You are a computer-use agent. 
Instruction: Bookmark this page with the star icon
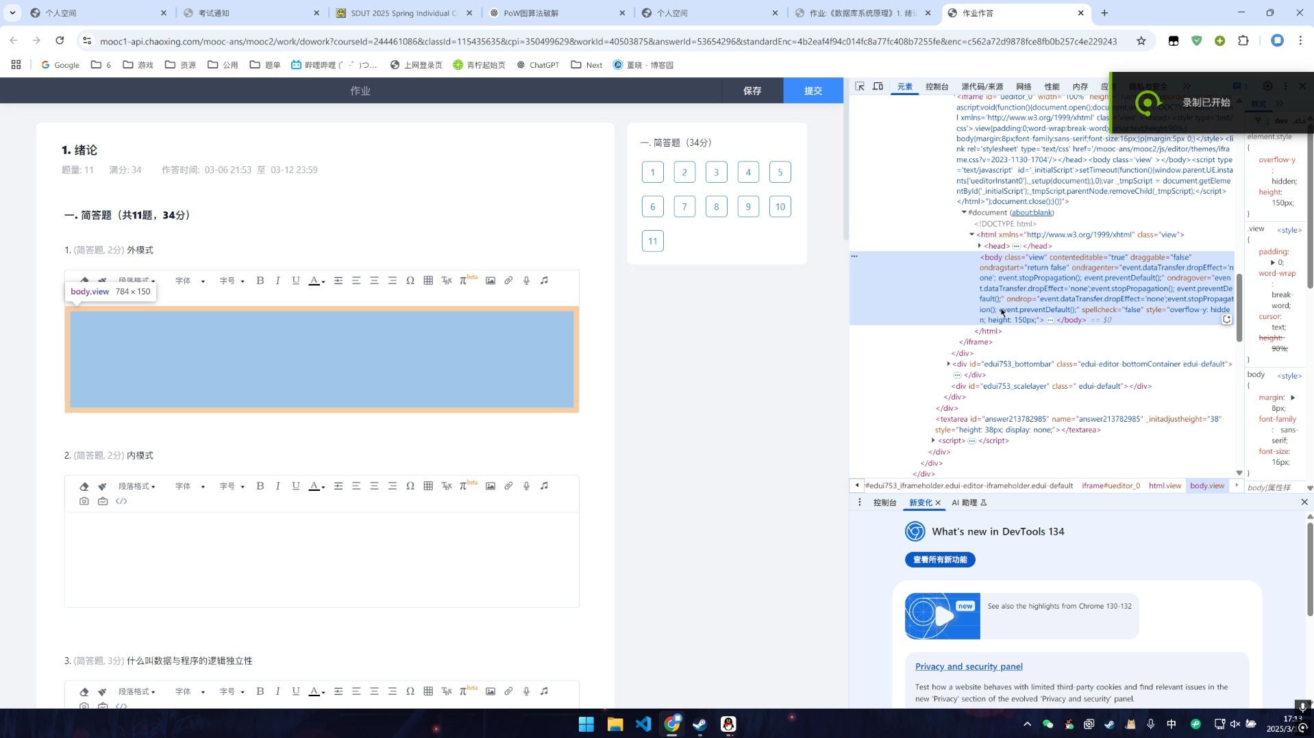click(x=1141, y=41)
